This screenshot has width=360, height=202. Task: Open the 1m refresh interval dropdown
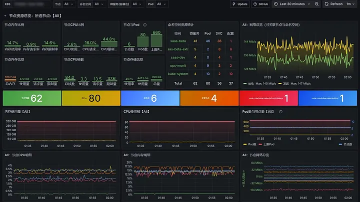coord(350,4)
